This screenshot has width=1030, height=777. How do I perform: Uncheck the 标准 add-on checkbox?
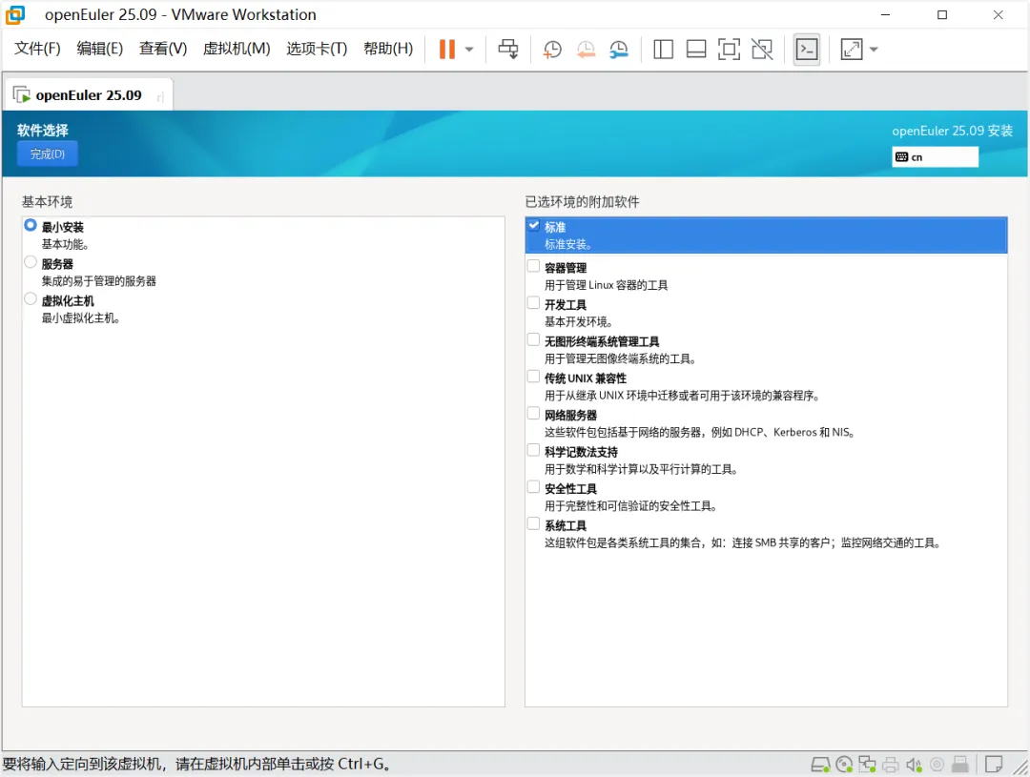point(533,225)
